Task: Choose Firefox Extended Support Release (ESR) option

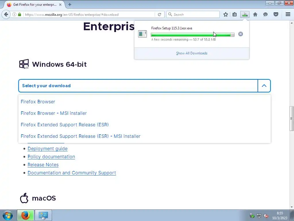Action: (x=65, y=125)
